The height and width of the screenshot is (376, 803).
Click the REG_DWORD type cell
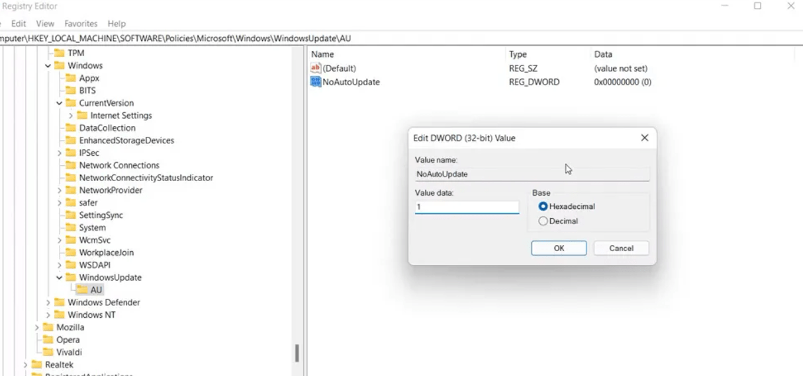534,82
